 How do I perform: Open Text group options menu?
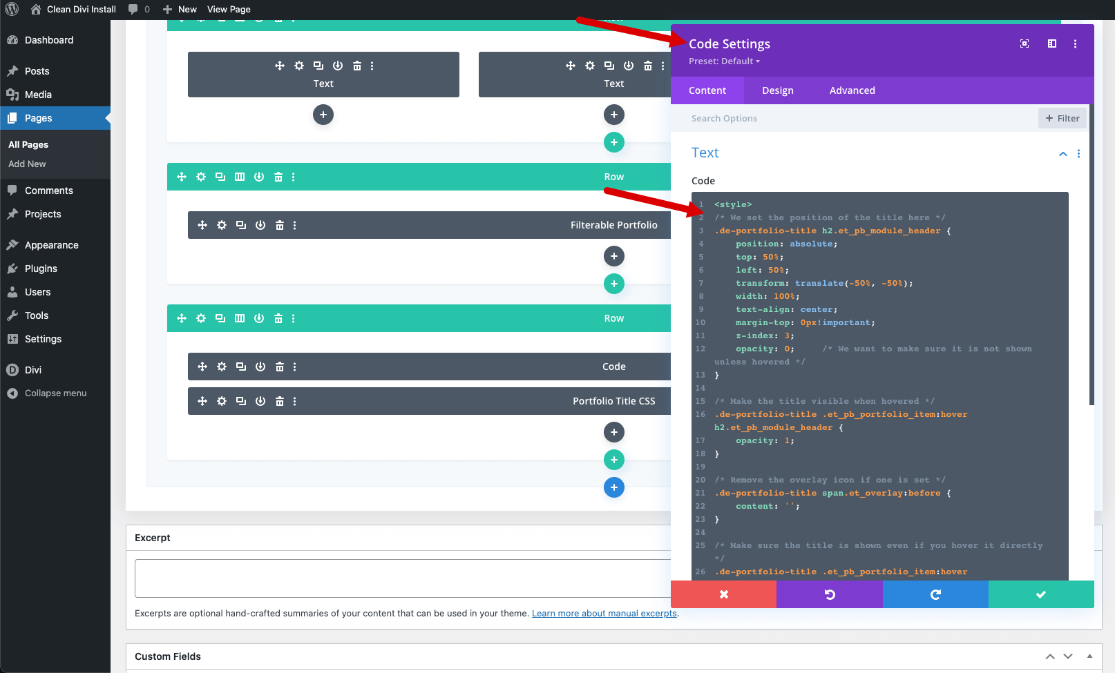[1078, 153]
